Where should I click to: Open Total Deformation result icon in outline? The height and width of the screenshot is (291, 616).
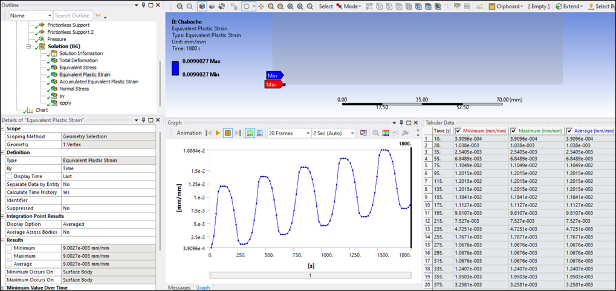[x=54, y=60]
